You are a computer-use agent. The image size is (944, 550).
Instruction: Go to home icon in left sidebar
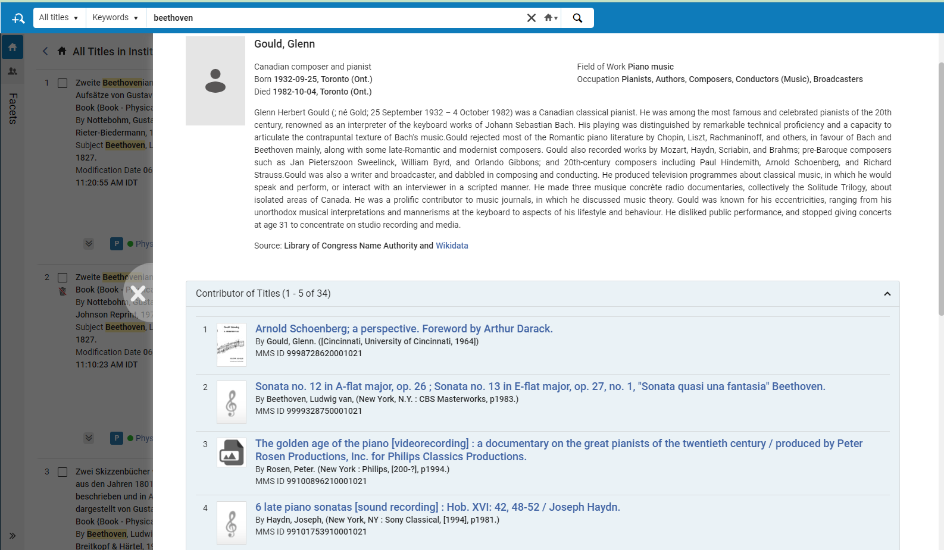(12, 47)
